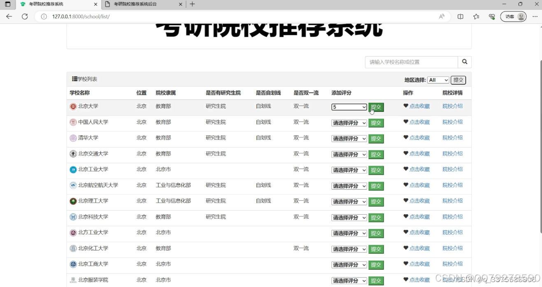Click the browser refresh icon
The image size is (542, 287).
(25, 16)
